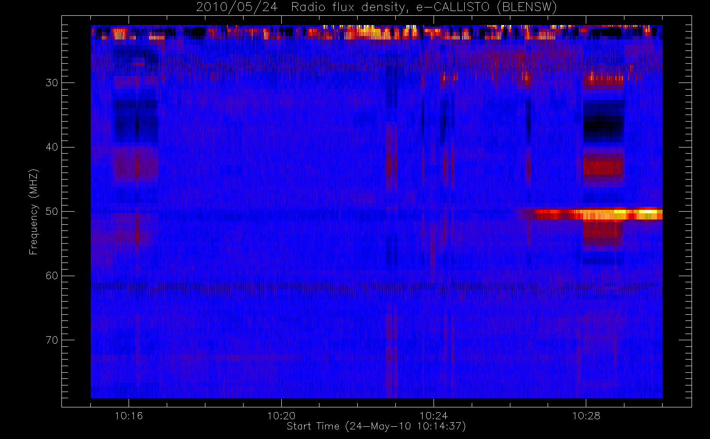Click the 10:28 time tick label
Screen dimensions: 710x439
(586, 416)
